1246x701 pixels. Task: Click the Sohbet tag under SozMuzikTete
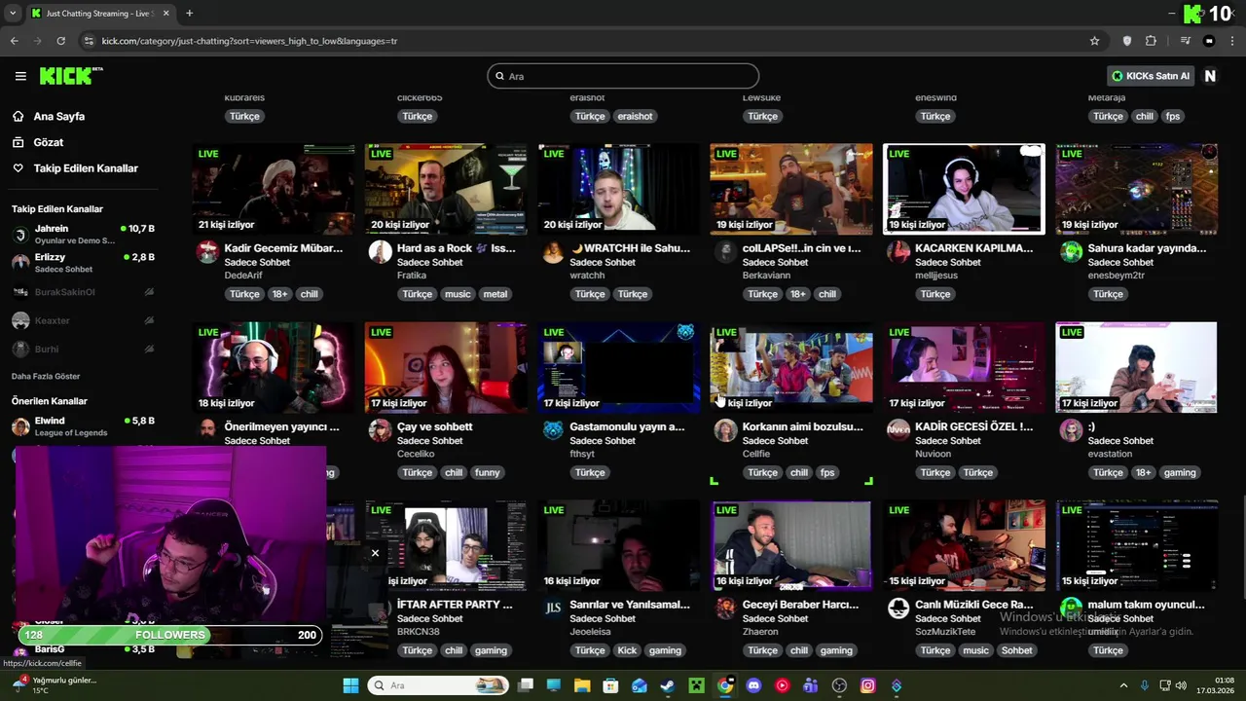(1017, 650)
